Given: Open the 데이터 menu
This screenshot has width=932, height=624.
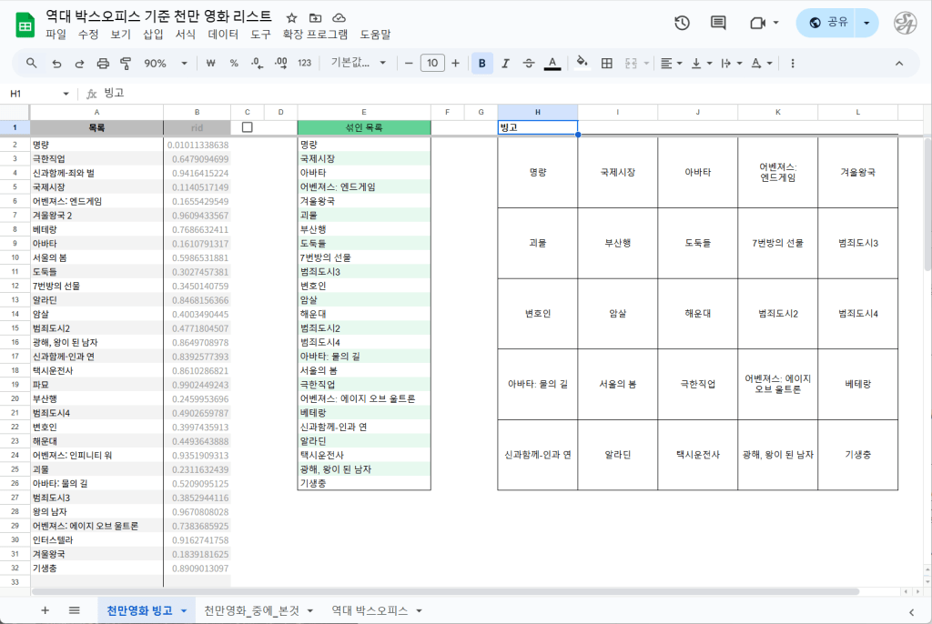Looking at the screenshot, I should coord(223,35).
